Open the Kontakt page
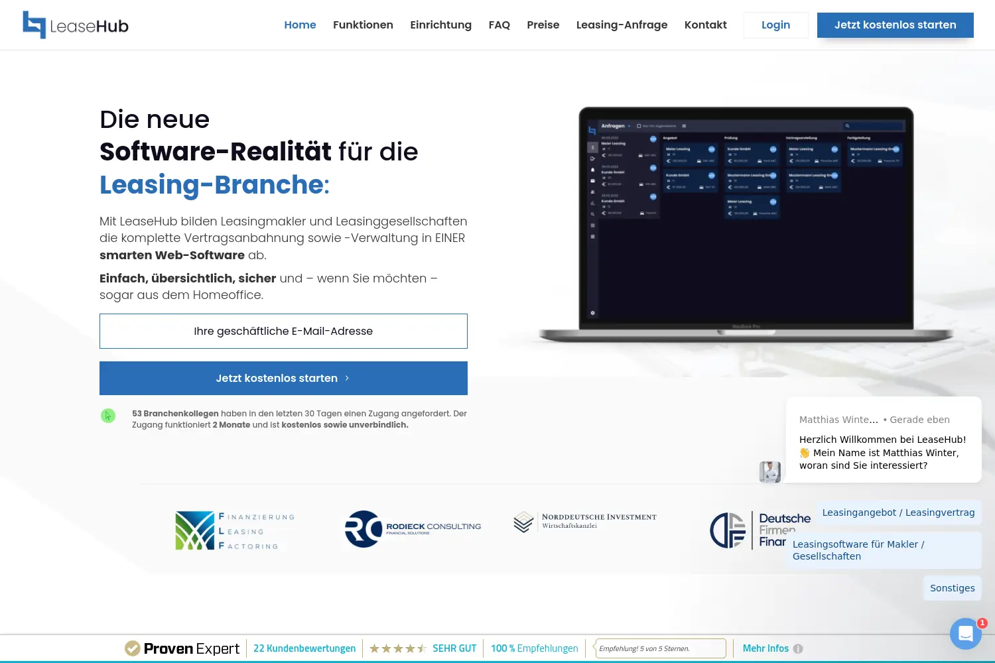The height and width of the screenshot is (663, 995). click(x=706, y=25)
